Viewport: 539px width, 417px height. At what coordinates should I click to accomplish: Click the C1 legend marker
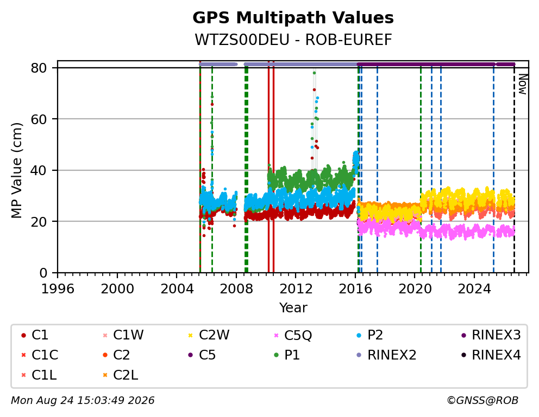23,335
